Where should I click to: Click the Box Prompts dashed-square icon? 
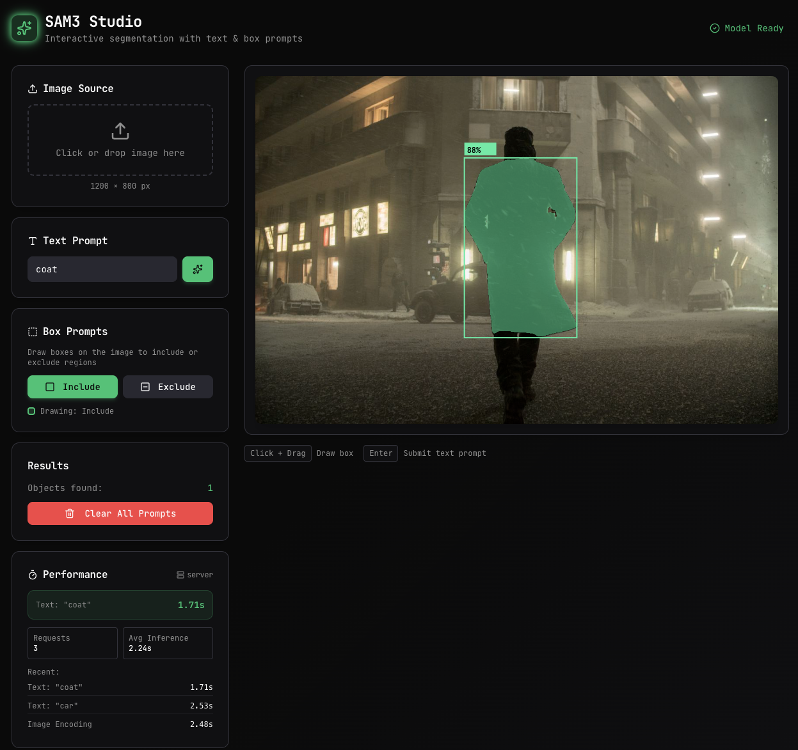click(33, 332)
